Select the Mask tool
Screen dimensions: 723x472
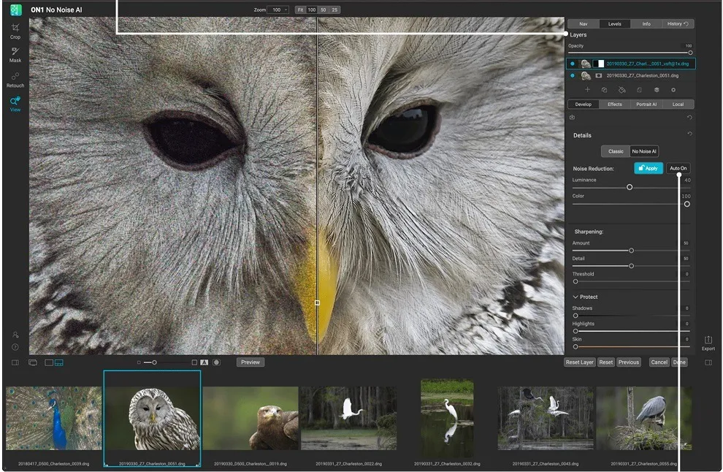tap(15, 55)
